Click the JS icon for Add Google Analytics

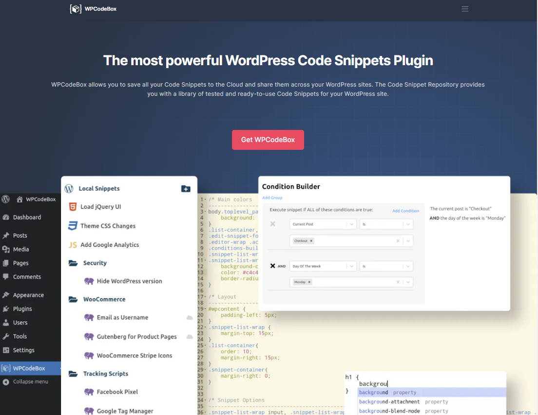pos(73,245)
